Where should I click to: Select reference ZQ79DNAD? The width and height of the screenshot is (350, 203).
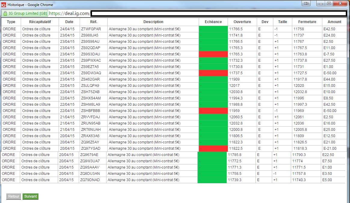pyautogui.click(x=90, y=180)
